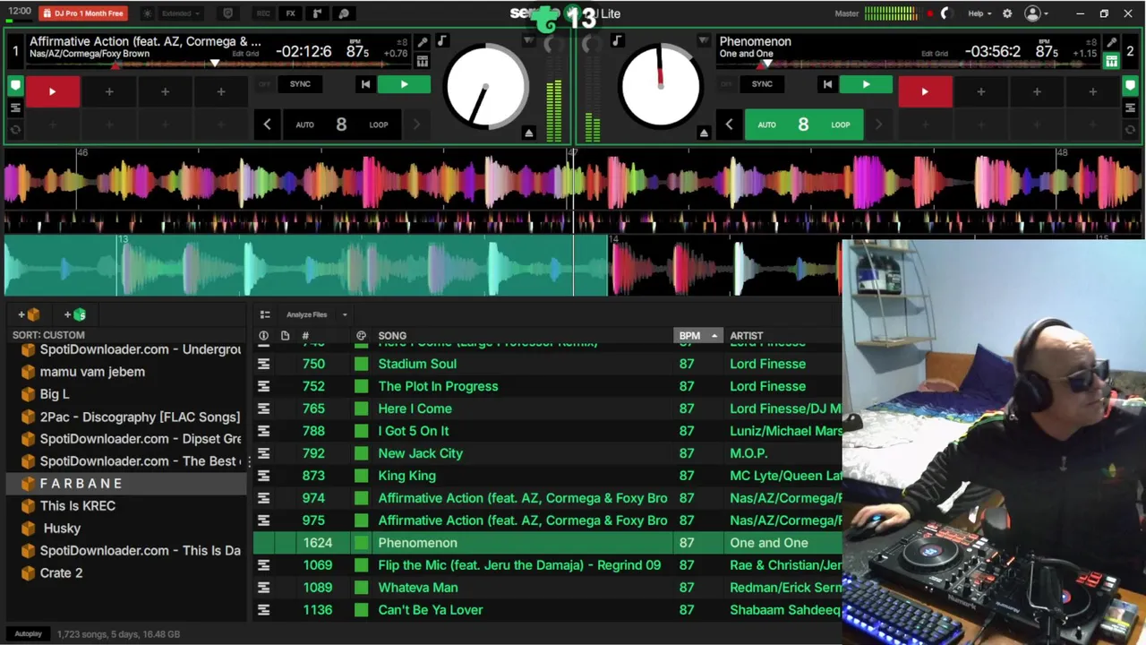Click the DJ Pro 1 Month Free offer
Image resolution: width=1146 pixels, height=645 pixels.
coord(83,13)
